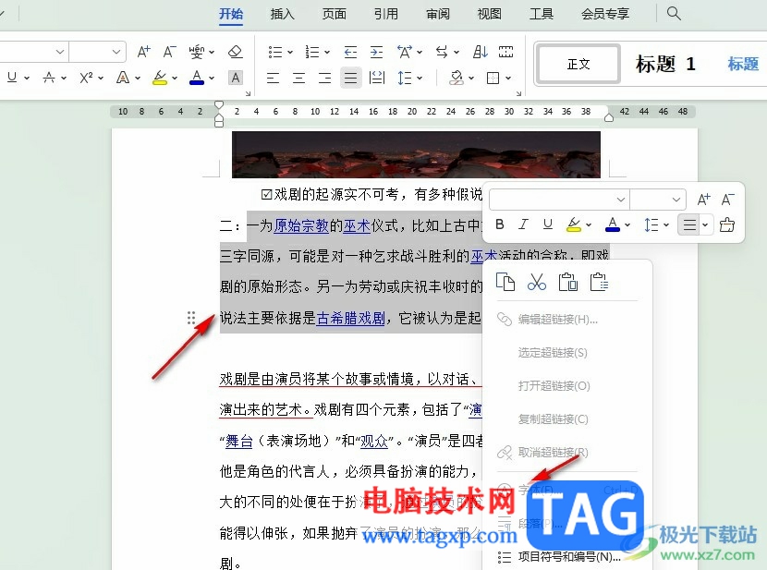
Task: Decrease font size in the ribbon
Action: point(169,52)
